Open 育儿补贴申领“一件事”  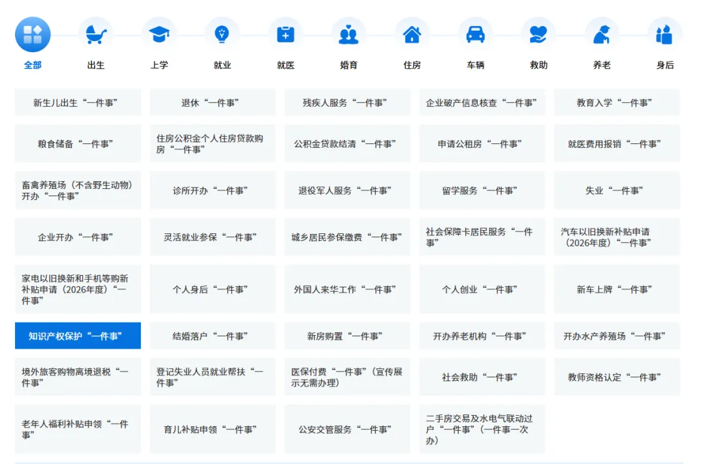tap(213, 429)
